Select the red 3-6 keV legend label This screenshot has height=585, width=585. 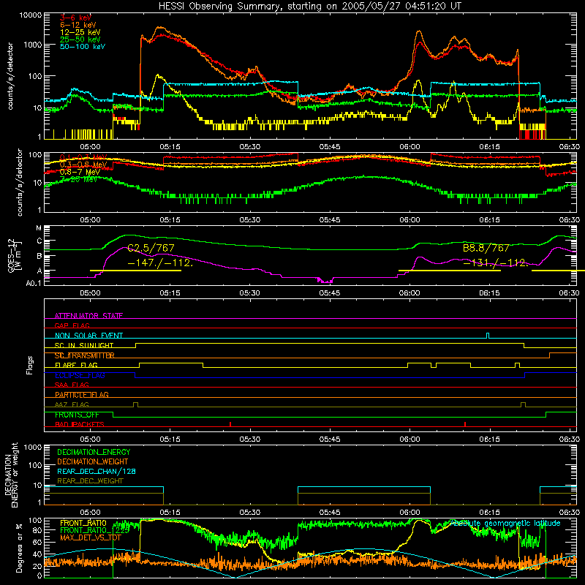click(75, 18)
